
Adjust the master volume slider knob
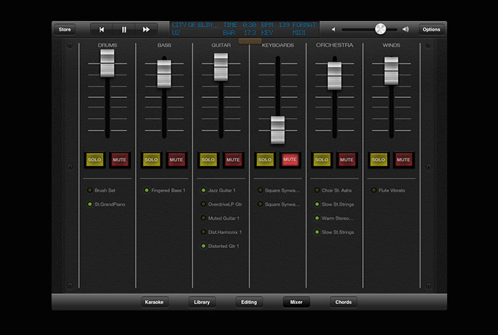coord(380,29)
